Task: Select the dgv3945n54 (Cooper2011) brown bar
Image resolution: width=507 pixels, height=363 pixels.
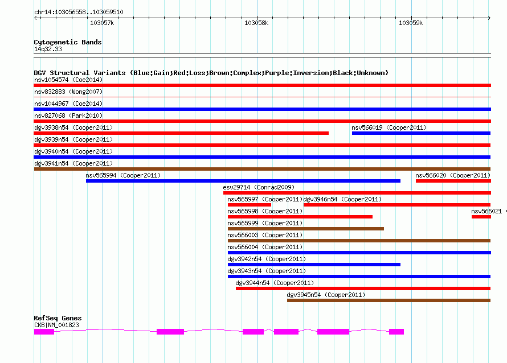Action: (389, 300)
